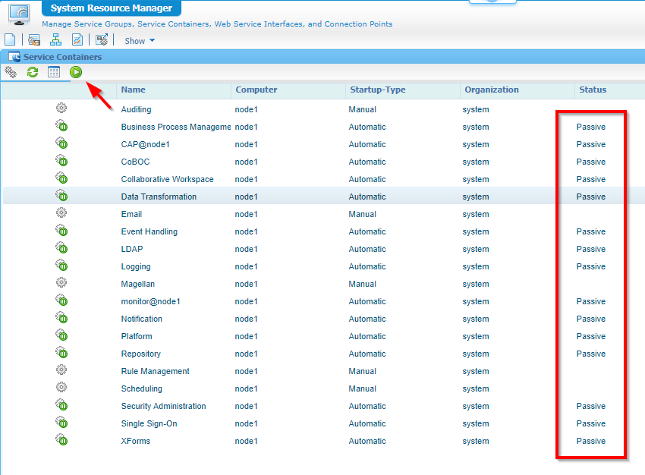
Task: Click the green Start play button
Action: (76, 72)
